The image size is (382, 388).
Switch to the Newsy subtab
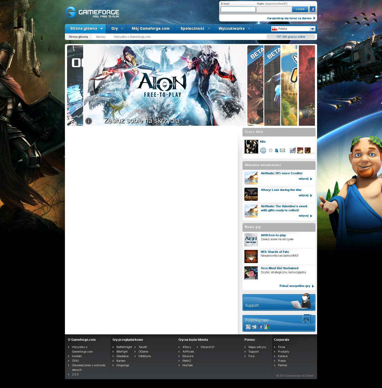pyautogui.click(x=101, y=37)
